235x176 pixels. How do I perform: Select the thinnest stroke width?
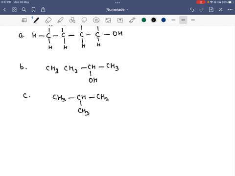(173, 20)
